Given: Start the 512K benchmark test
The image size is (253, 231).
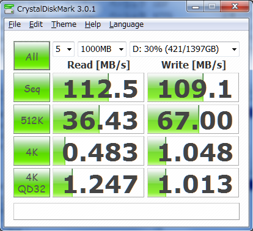Looking at the screenshot, I should (32, 119).
